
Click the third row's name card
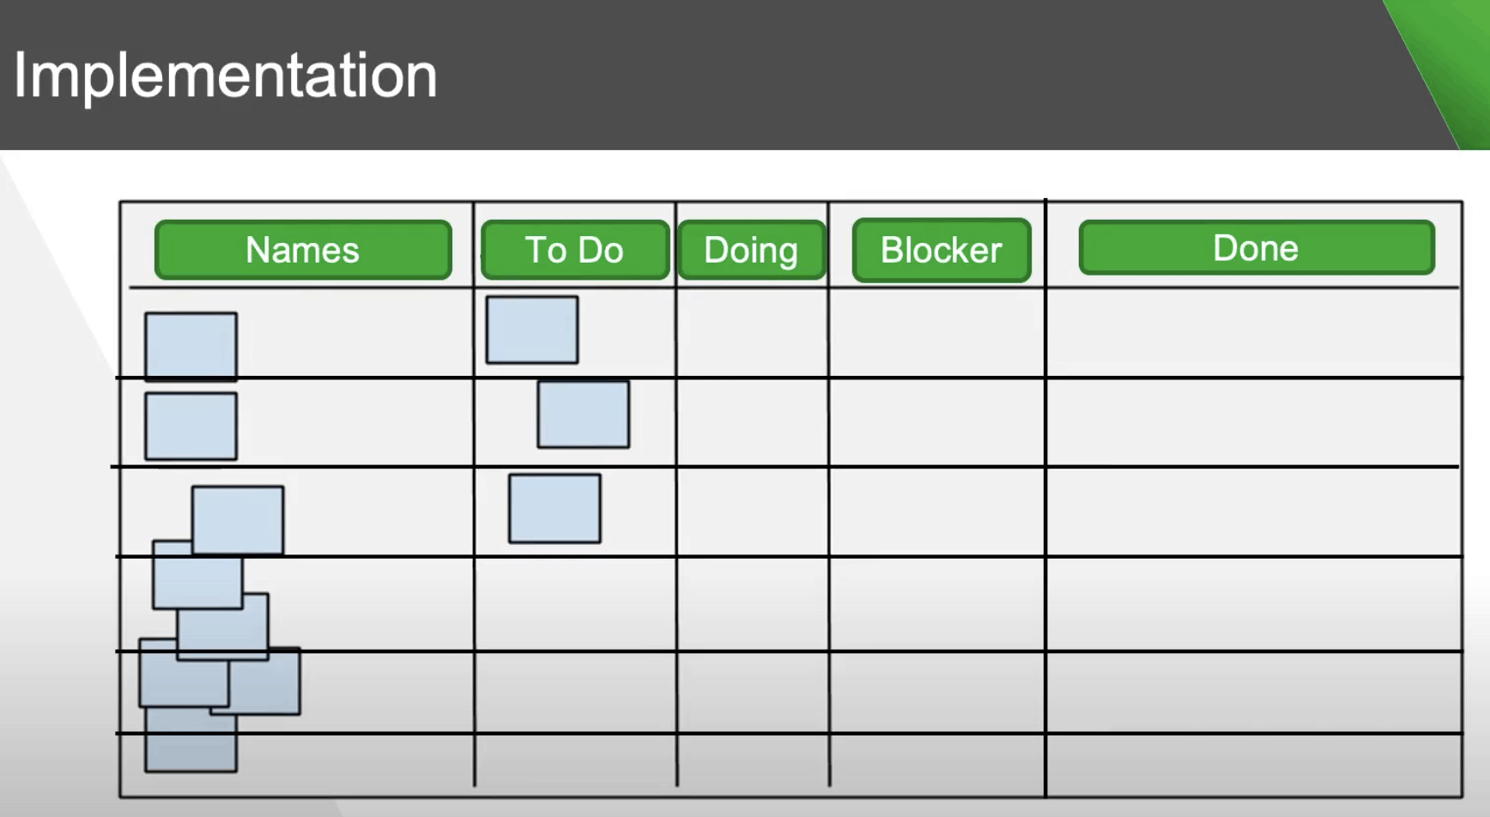[x=238, y=520]
